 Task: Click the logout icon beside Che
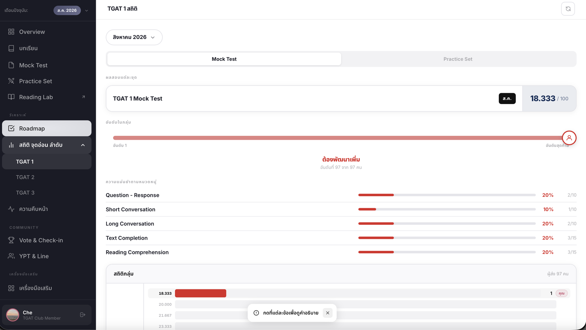[83, 315]
